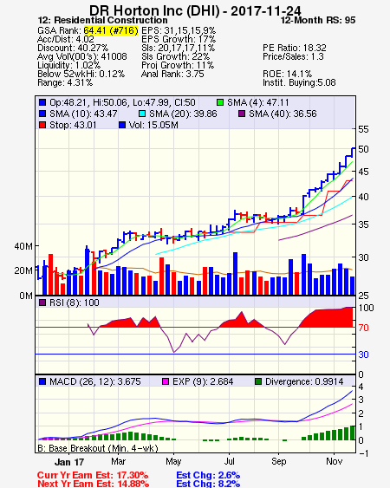Click the blue Vol legend swatch
Screen dimensions: 390x488
122,125
